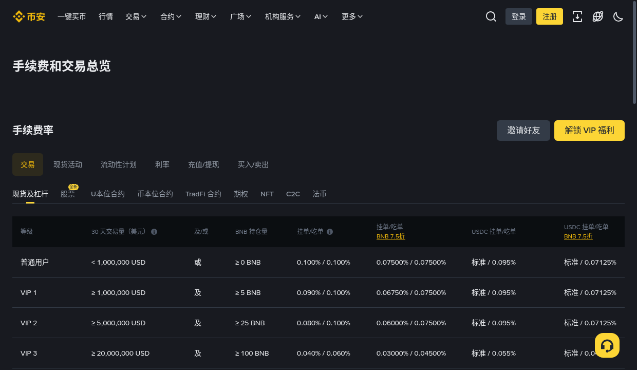Select the 现货及杠杆 sub-tab
The width and height of the screenshot is (637, 370).
(30, 194)
